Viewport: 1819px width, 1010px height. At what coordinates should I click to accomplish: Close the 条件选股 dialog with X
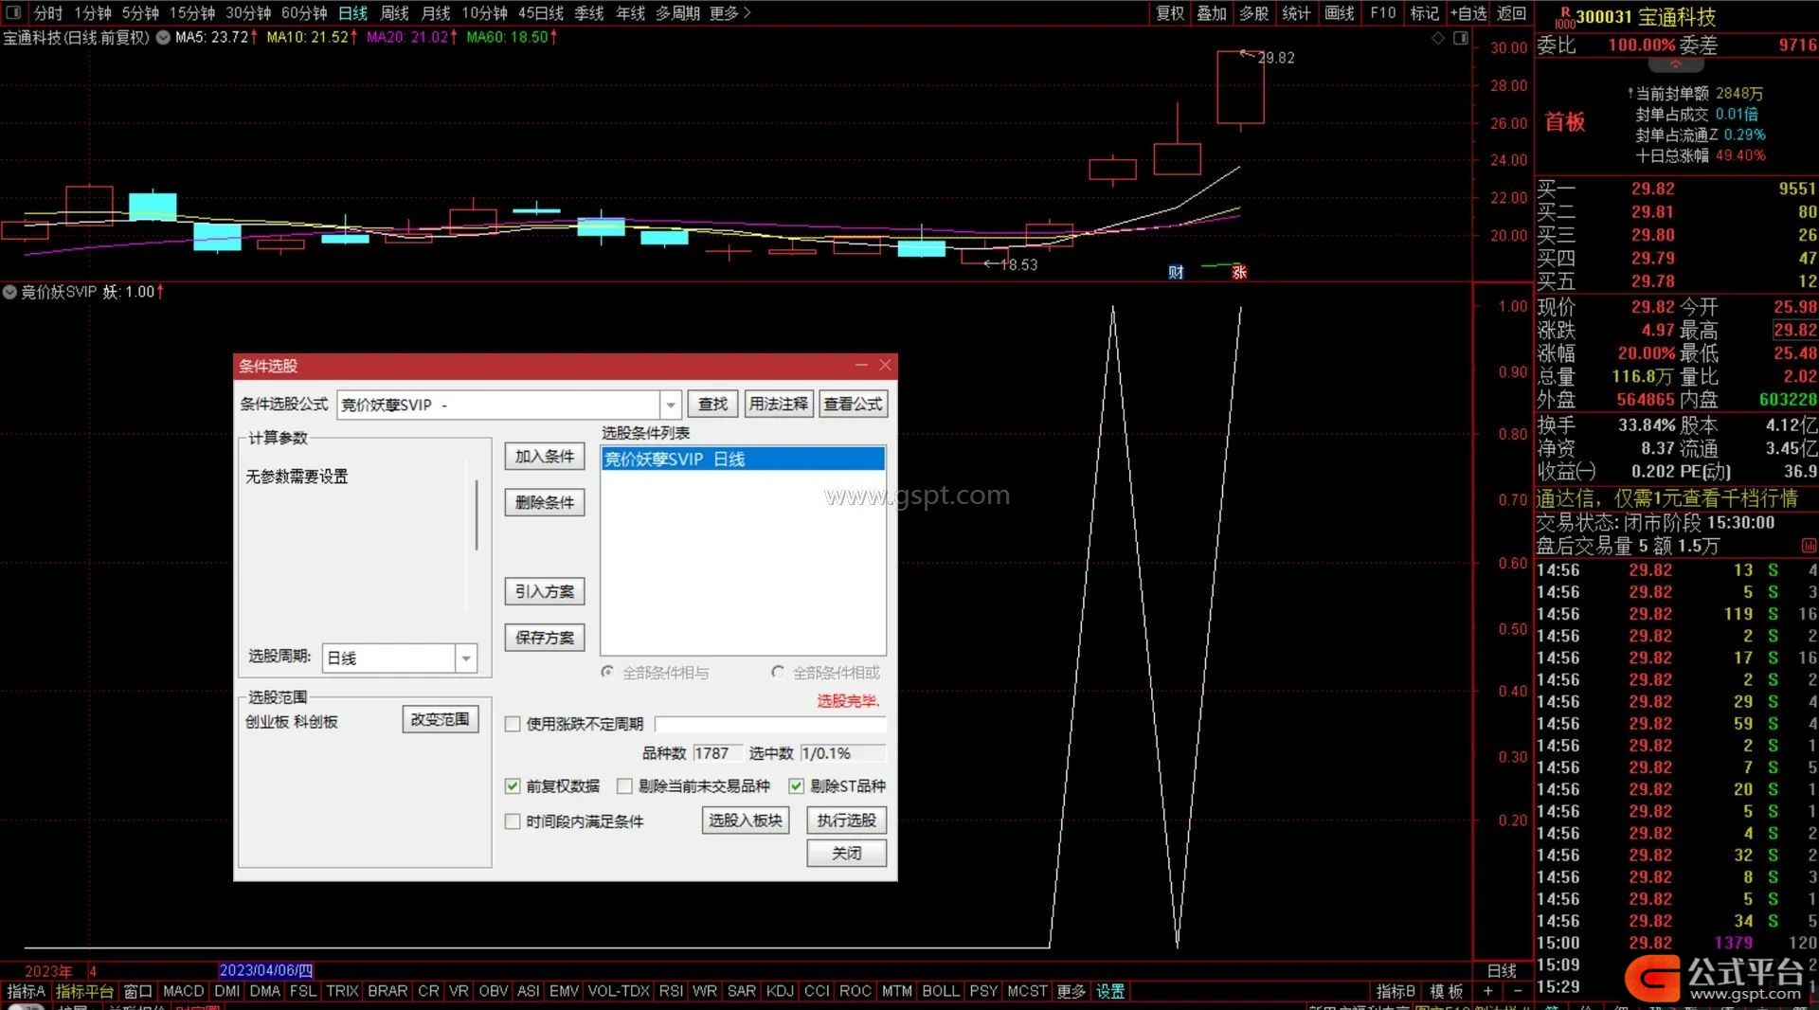[885, 365]
